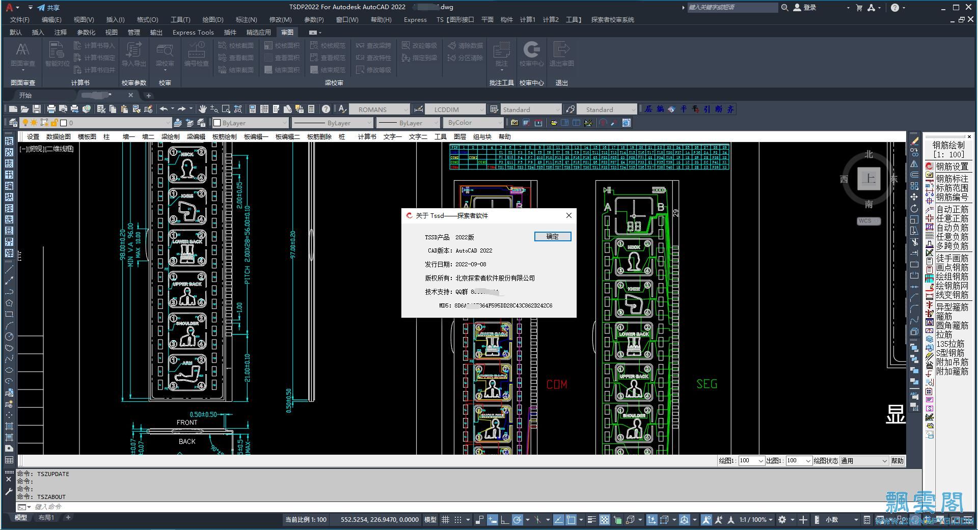Toggle lineweight display in status bar
This screenshot has width=978, height=530.
(592, 520)
